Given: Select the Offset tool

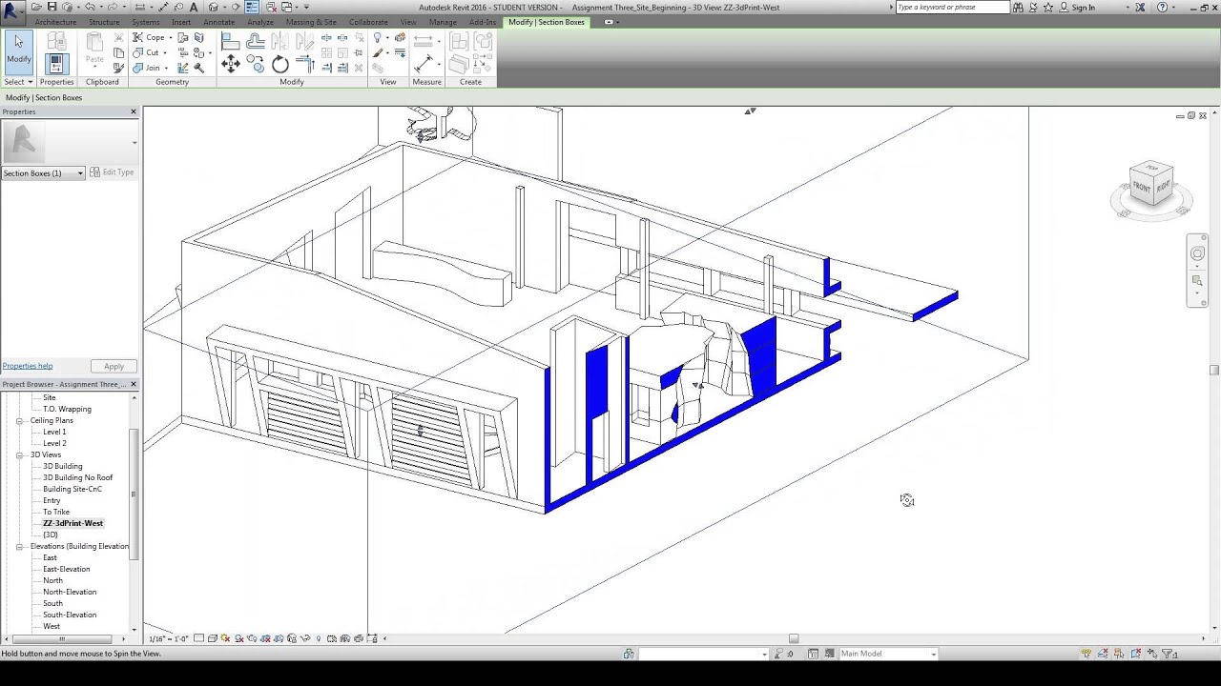Looking at the screenshot, I should (x=256, y=41).
